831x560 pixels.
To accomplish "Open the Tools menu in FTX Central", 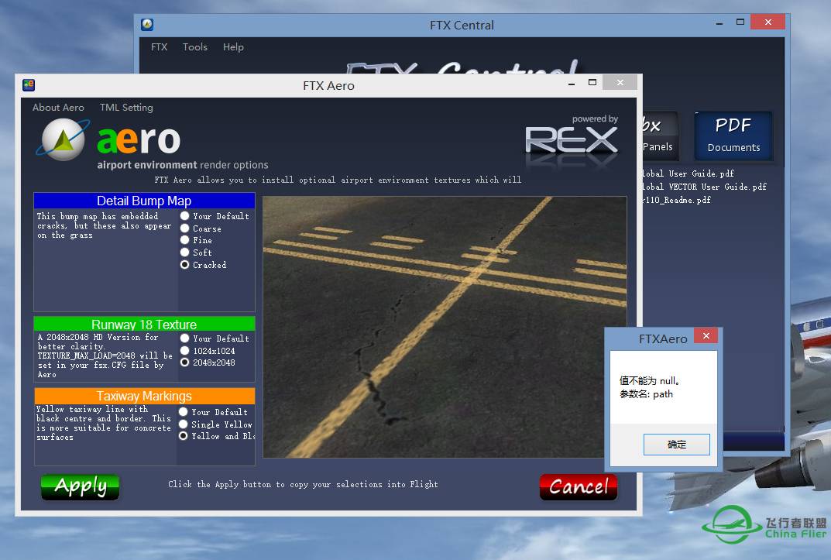I will (x=194, y=47).
